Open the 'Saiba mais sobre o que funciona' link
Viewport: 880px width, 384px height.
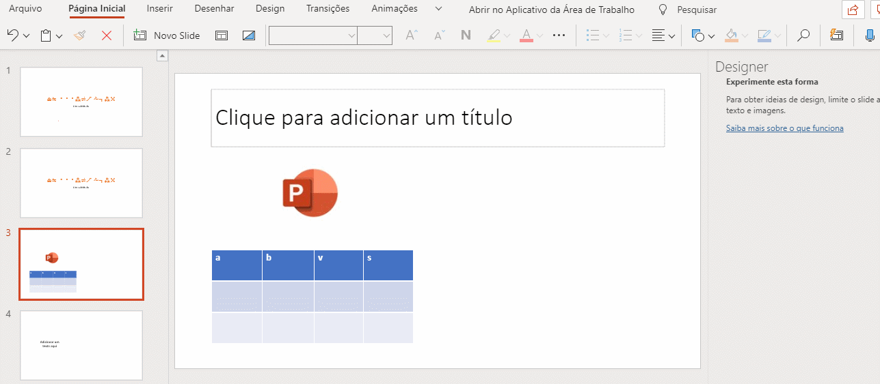[x=785, y=128]
